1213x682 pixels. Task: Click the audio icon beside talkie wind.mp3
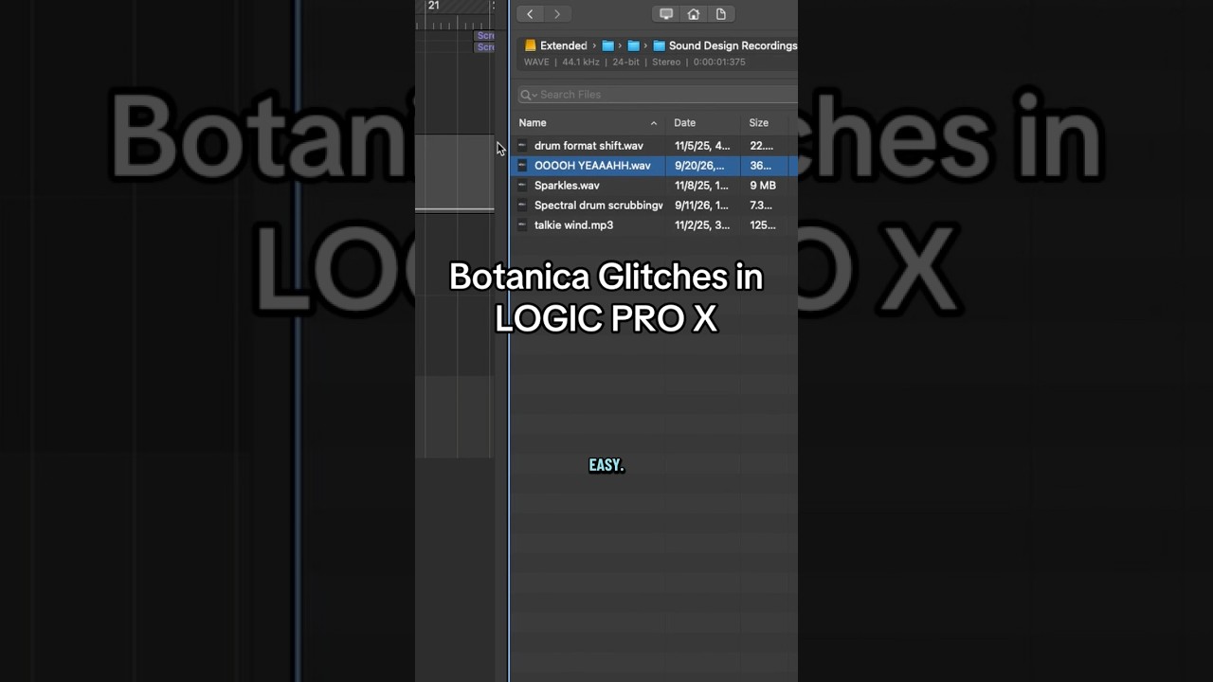tap(522, 225)
